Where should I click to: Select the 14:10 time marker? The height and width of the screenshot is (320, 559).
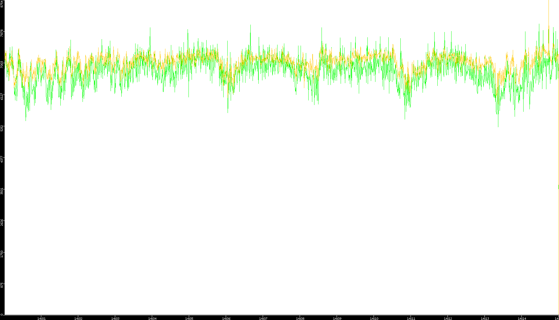click(374, 318)
